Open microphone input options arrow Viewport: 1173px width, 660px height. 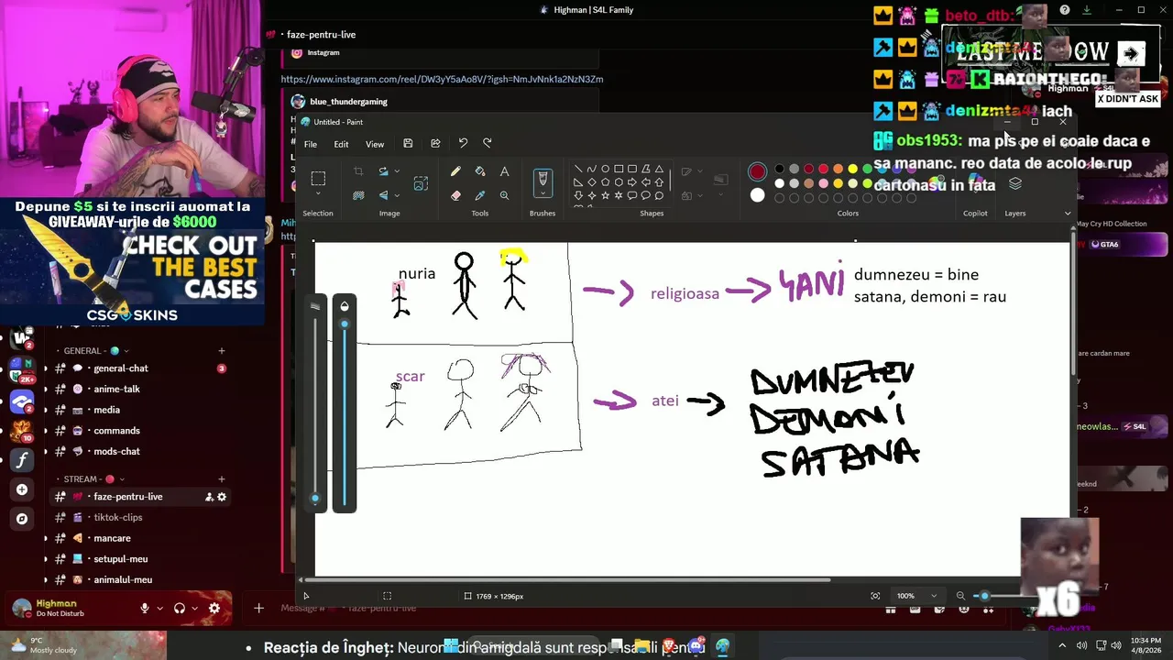point(159,608)
